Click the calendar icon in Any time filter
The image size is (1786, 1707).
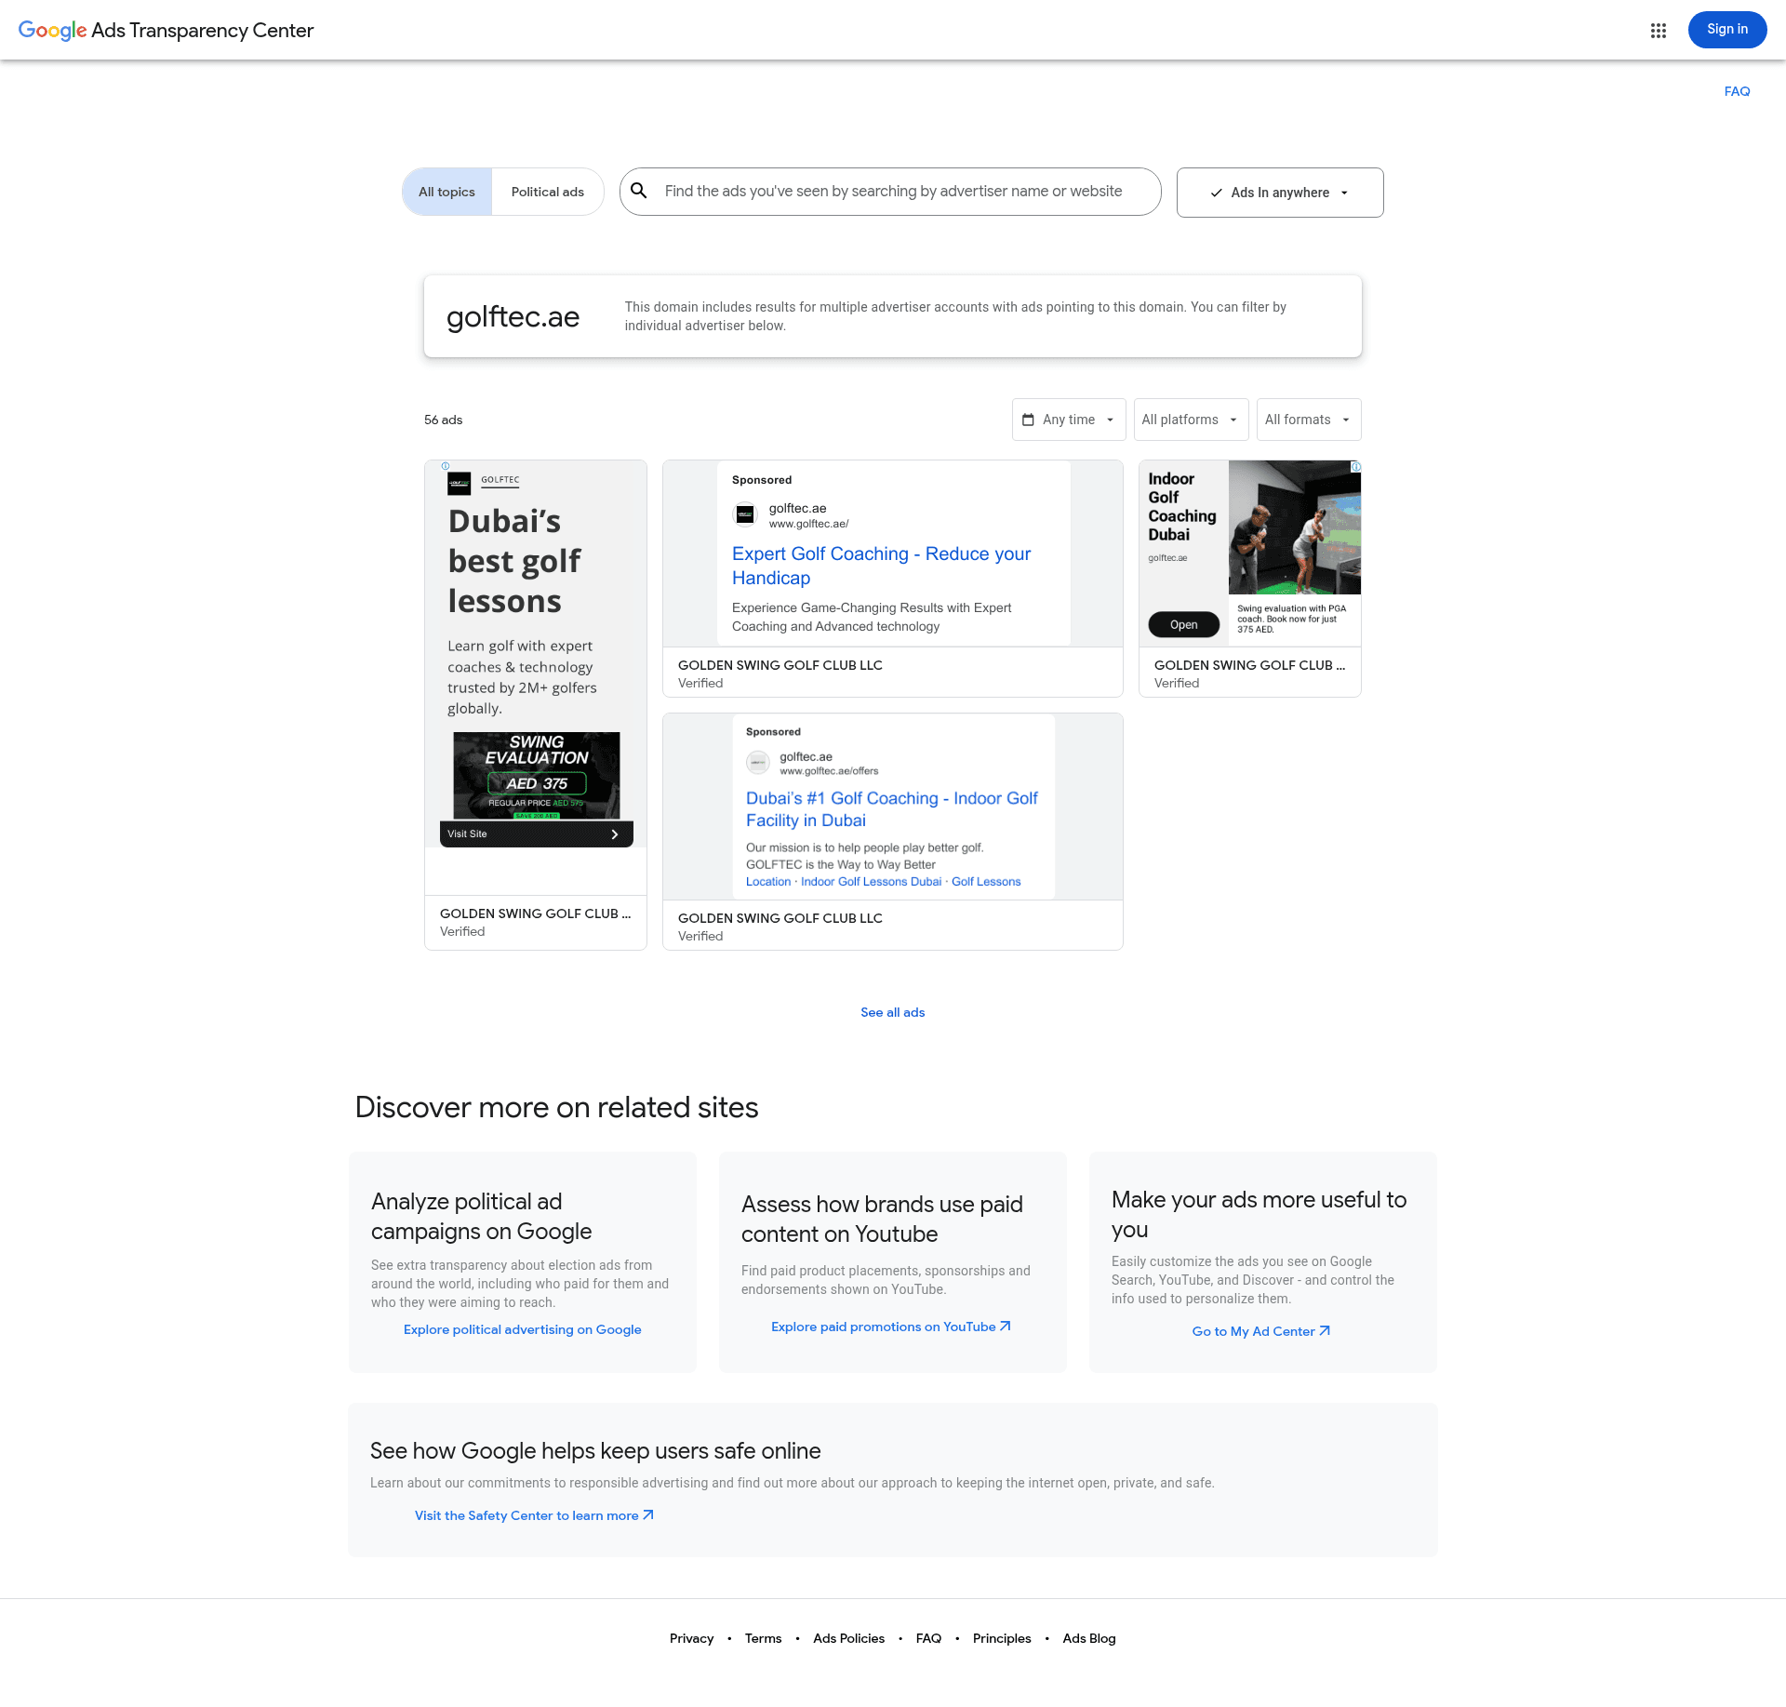point(1028,420)
